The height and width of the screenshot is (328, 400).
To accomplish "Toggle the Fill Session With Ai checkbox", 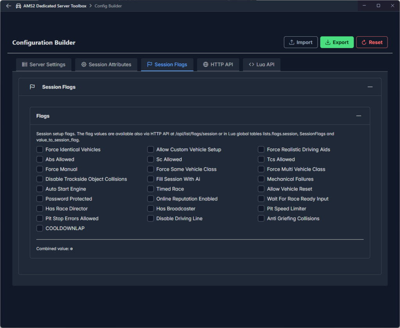I will pos(150,179).
